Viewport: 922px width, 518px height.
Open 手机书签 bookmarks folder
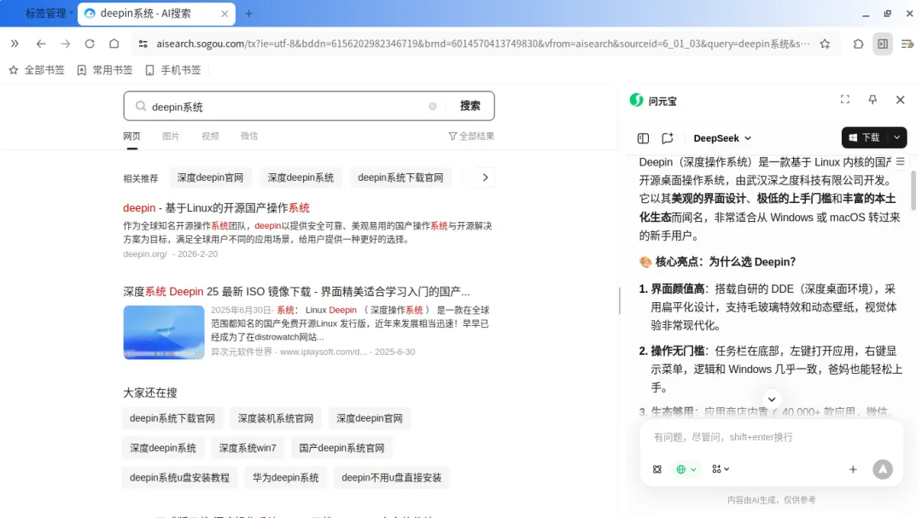[172, 70]
